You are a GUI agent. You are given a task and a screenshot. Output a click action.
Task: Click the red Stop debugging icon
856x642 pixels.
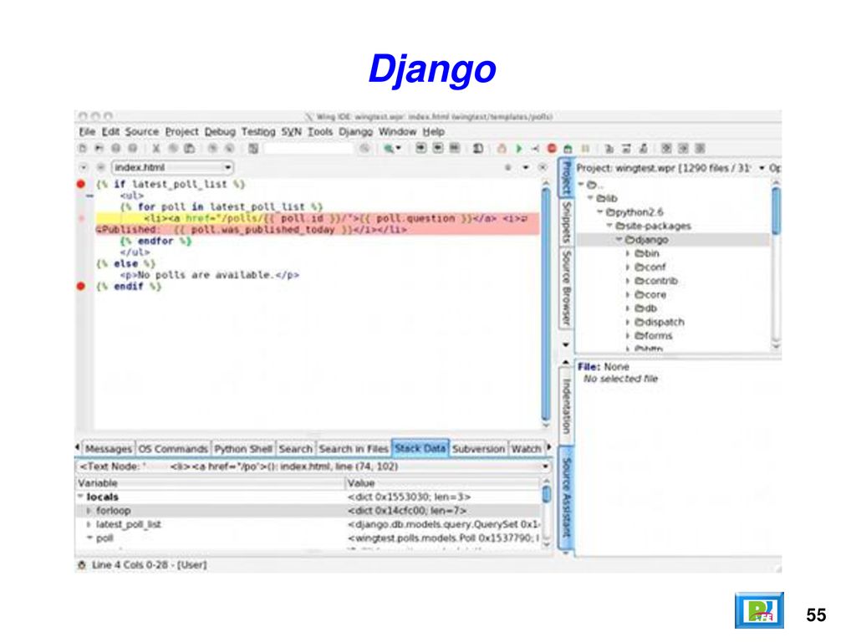(x=552, y=149)
